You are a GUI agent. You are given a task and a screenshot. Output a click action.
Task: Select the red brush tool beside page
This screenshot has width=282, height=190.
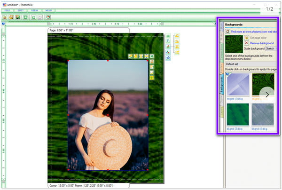168,47
